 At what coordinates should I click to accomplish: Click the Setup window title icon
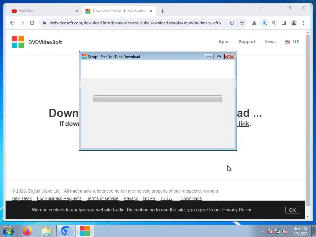pyautogui.click(x=84, y=57)
